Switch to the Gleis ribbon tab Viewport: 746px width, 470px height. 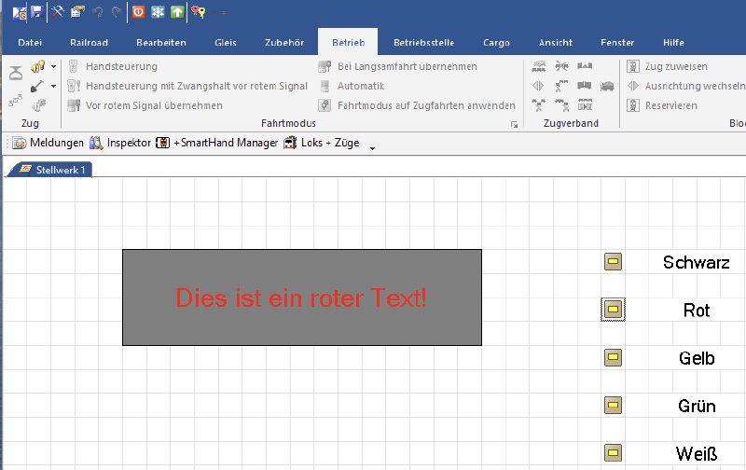pyautogui.click(x=225, y=43)
